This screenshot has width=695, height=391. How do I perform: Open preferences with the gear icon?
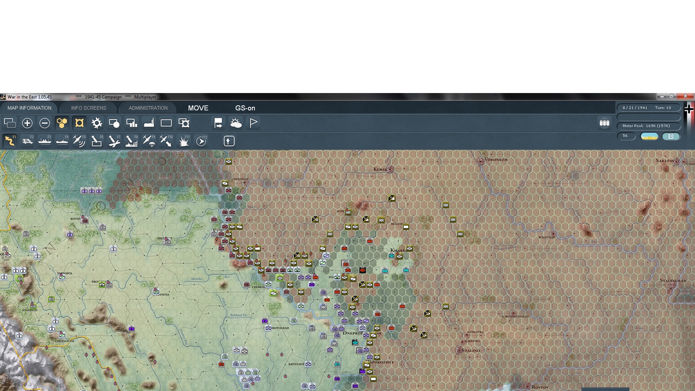click(x=97, y=123)
